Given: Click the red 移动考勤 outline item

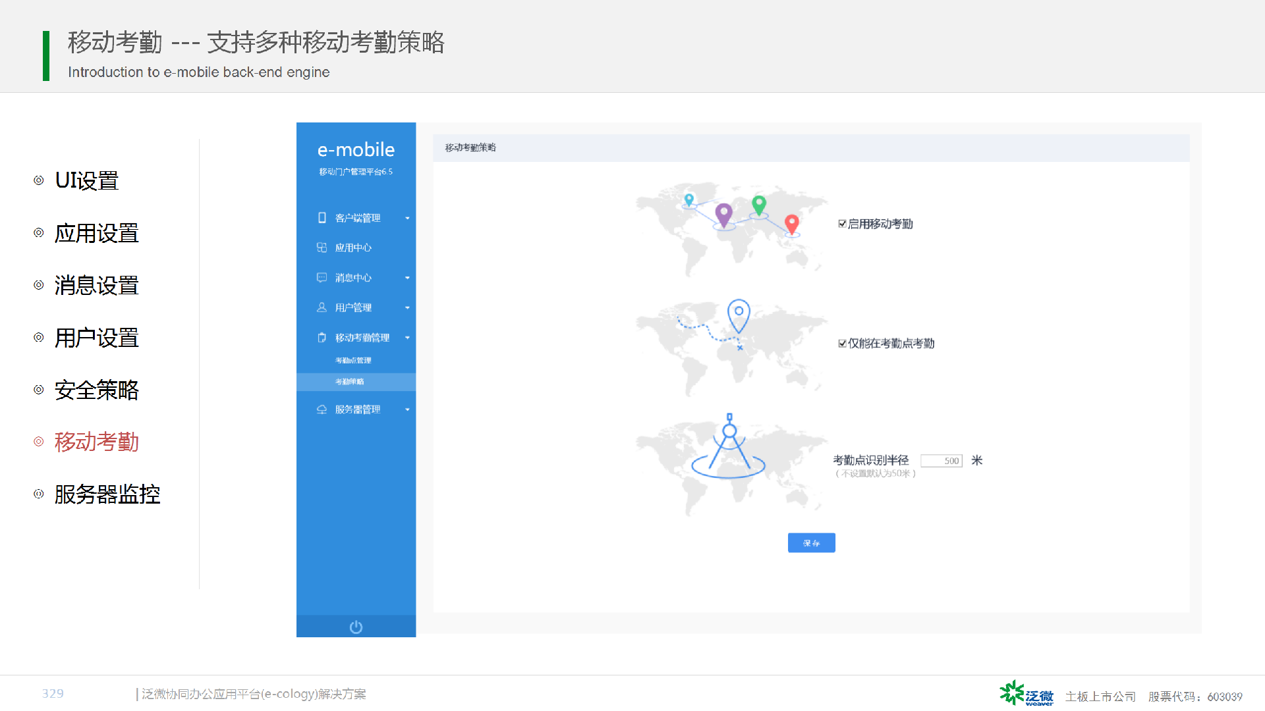Looking at the screenshot, I should coord(96,442).
